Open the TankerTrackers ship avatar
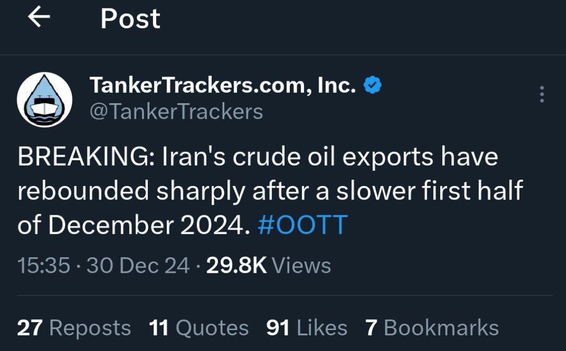 [45, 100]
